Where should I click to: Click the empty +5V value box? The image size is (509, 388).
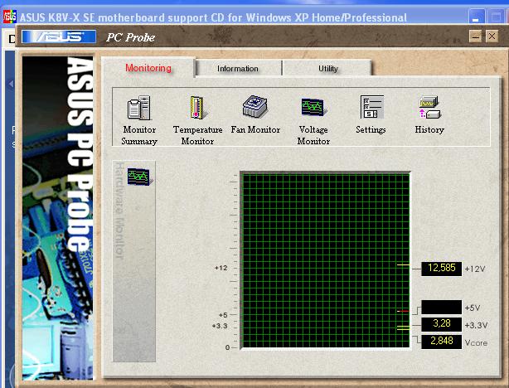(442, 307)
